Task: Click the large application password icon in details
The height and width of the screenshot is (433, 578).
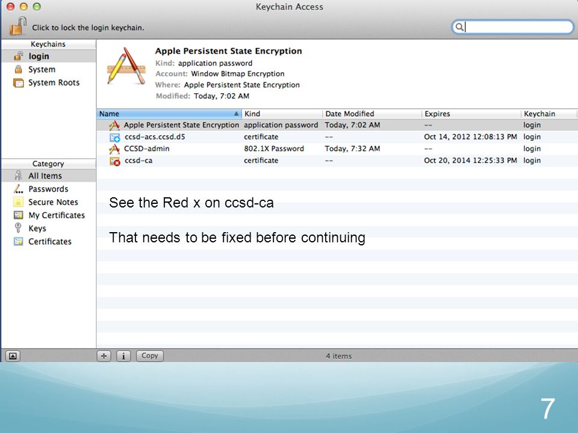Action: click(x=126, y=66)
